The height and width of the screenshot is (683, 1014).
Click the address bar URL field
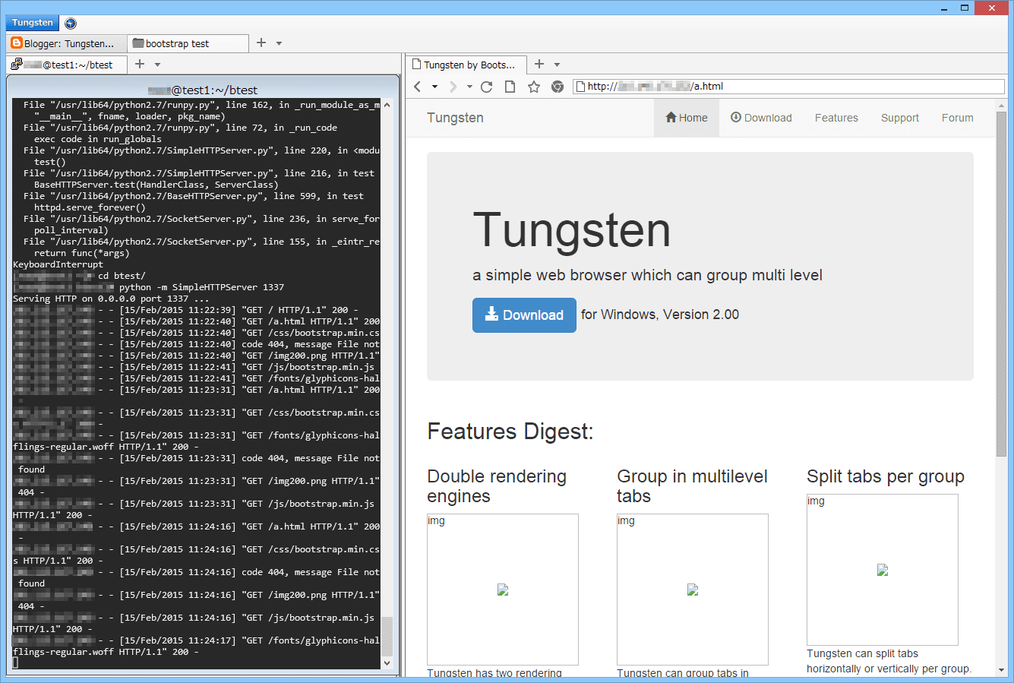[x=788, y=87]
